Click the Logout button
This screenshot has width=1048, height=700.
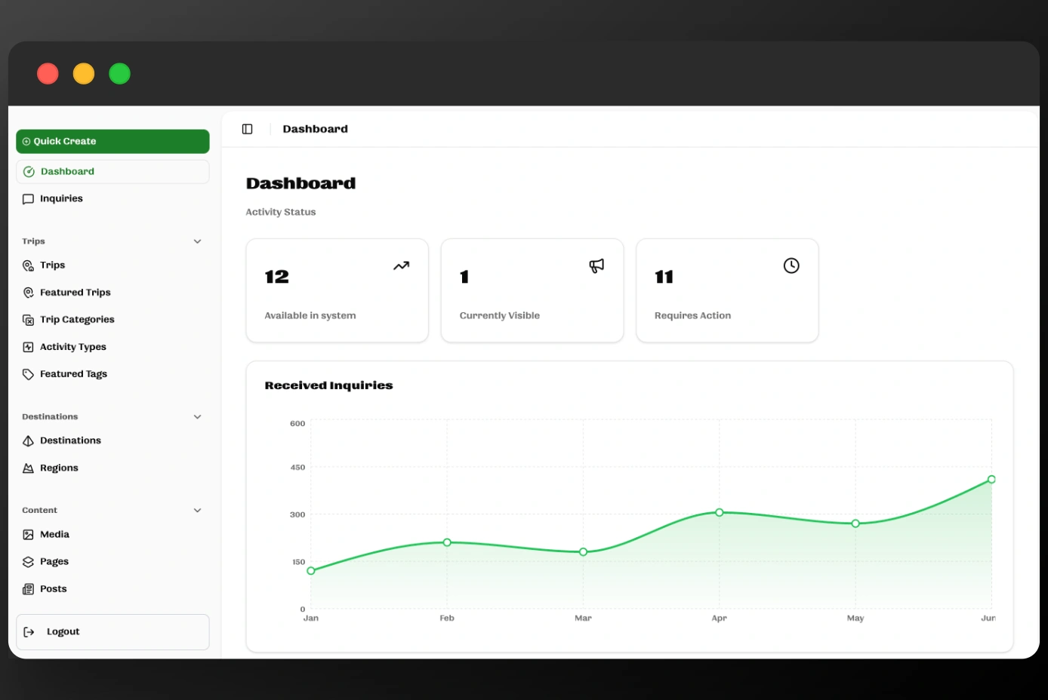click(113, 632)
